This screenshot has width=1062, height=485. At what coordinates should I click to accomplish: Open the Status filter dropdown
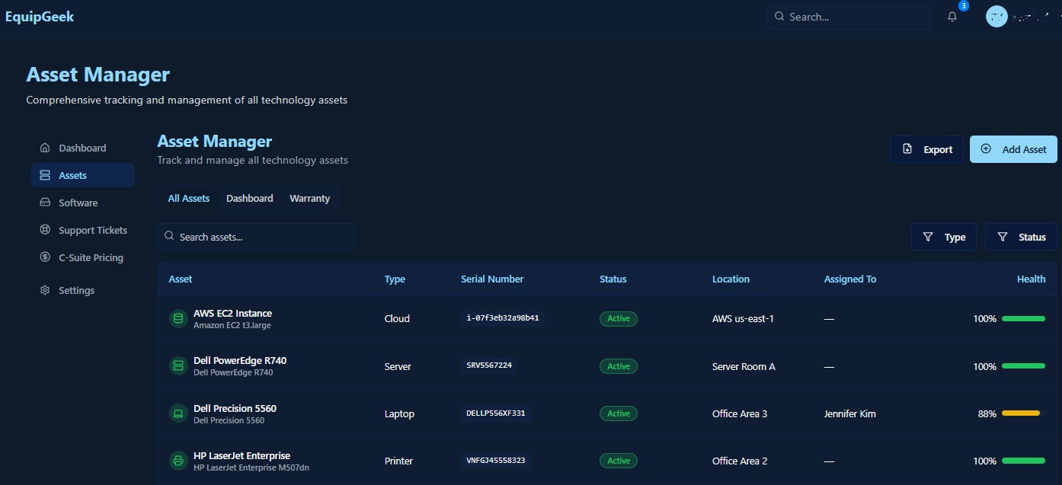[1021, 237]
